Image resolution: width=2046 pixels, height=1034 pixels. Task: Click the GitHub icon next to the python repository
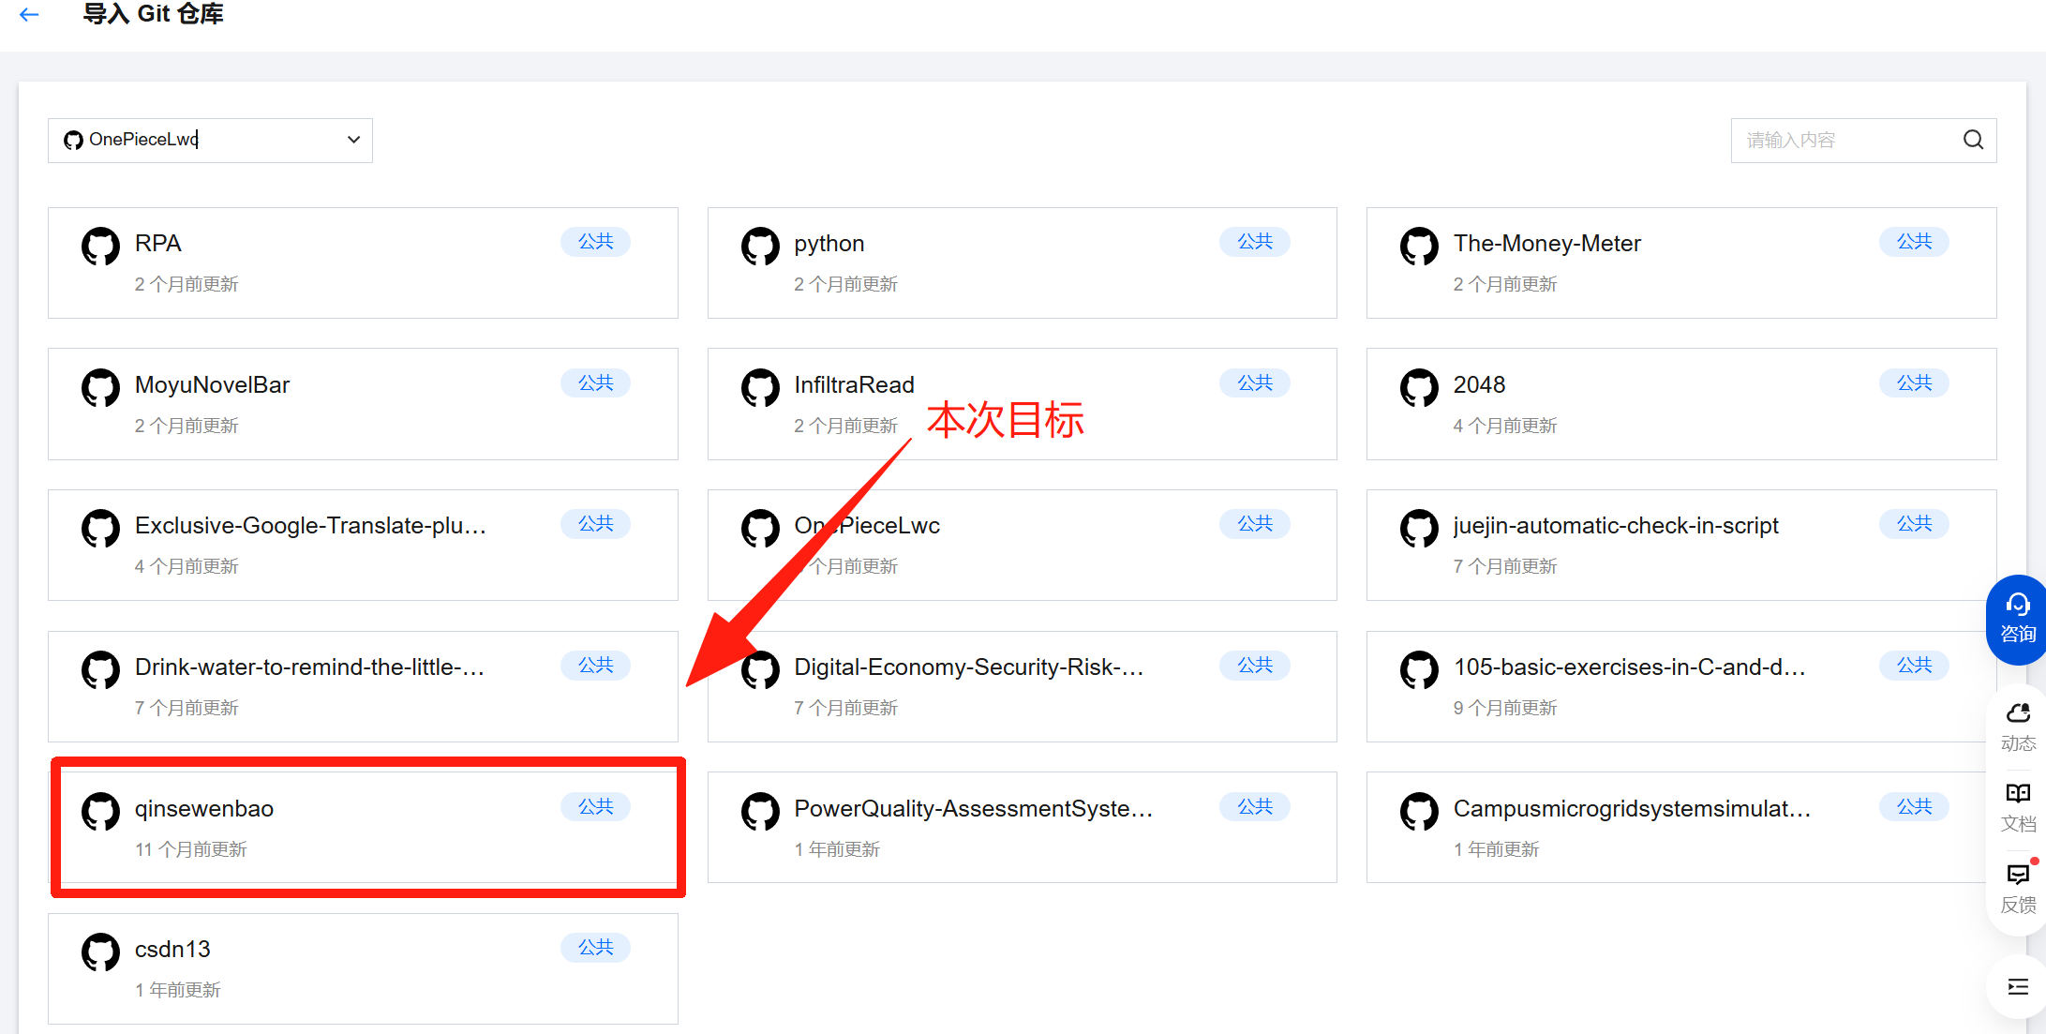pyautogui.click(x=760, y=247)
